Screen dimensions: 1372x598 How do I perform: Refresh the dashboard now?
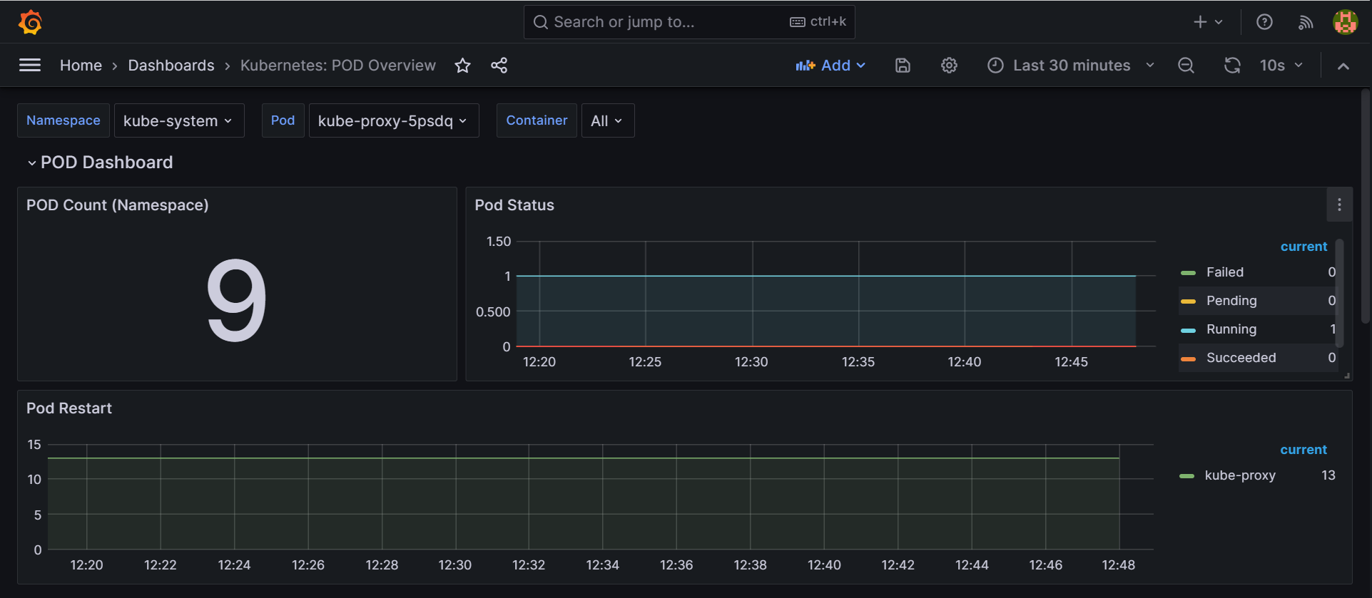pos(1232,66)
